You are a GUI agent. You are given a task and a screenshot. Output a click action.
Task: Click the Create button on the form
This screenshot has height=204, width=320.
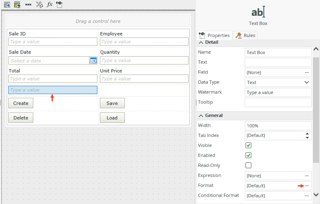[21, 103]
